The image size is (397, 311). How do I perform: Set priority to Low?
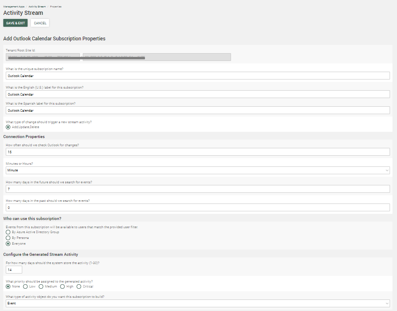[x=26, y=286]
